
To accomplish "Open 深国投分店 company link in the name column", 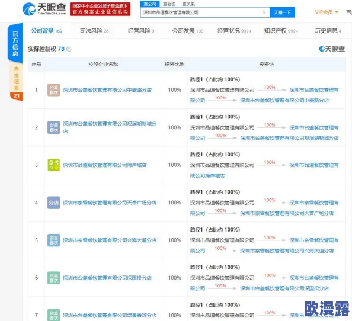I will pyautogui.click(x=107, y=278).
